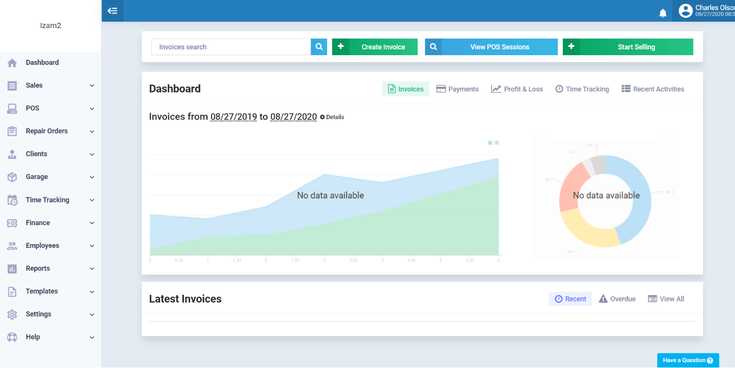Screen dimensions: 735x368
Task: Collapse sidebar with the arrow menu icon
Action: coord(112,11)
